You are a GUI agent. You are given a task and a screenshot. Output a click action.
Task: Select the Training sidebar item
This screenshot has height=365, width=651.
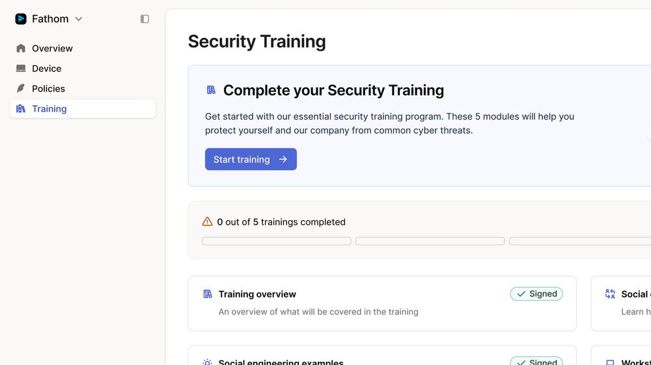coord(83,108)
